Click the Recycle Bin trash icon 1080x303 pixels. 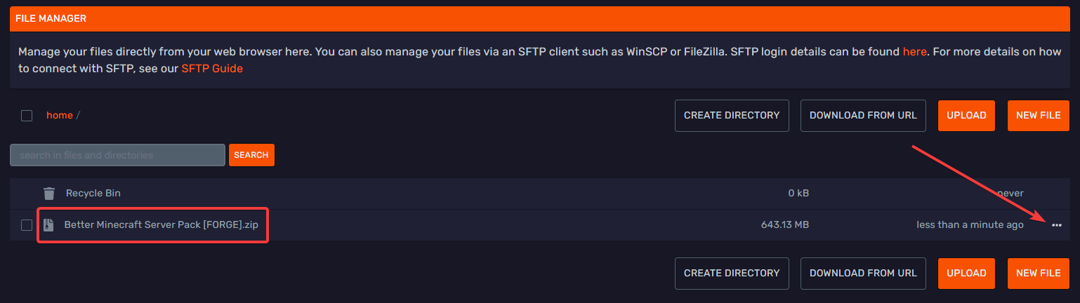point(48,193)
